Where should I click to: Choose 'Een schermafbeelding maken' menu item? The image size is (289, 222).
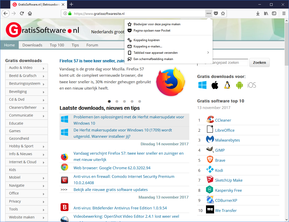point(153,59)
